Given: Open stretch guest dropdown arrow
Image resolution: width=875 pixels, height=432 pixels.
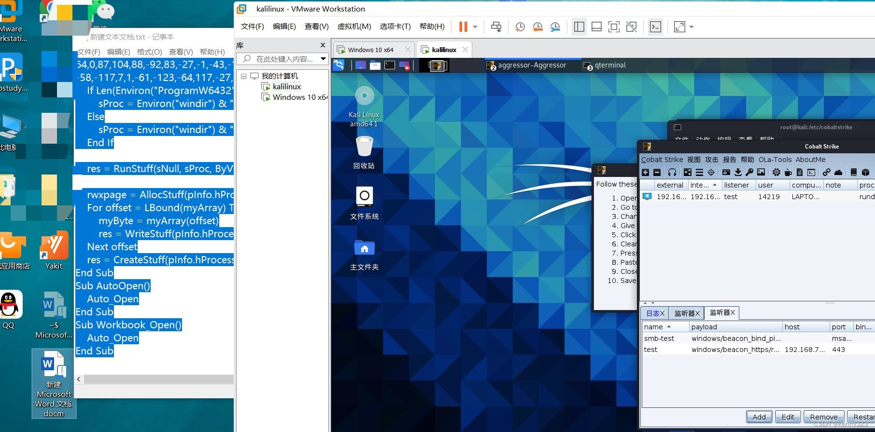Looking at the screenshot, I should tap(692, 27).
